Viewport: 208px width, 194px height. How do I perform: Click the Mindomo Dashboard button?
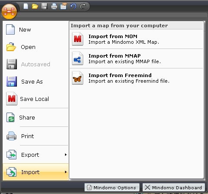174,188
